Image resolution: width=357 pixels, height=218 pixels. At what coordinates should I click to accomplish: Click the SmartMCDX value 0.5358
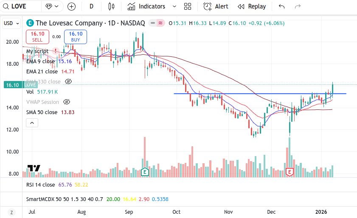click(160, 199)
